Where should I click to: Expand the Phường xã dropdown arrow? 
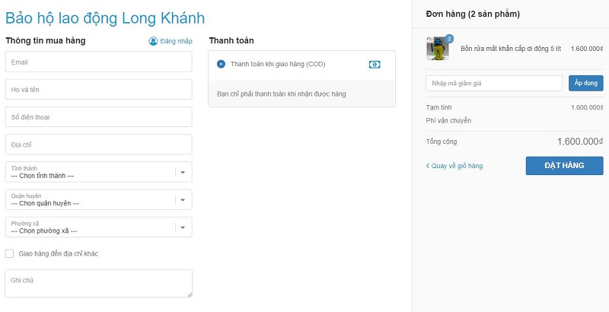pyautogui.click(x=183, y=228)
